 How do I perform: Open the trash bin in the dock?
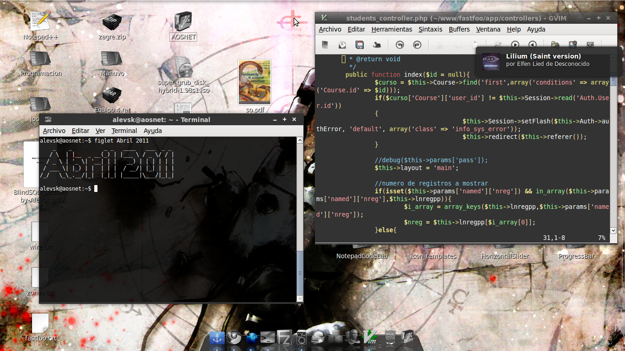390,338
